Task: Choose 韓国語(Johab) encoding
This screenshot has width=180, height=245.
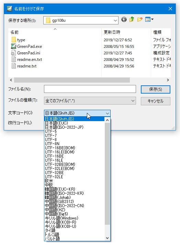Action: [75, 198]
